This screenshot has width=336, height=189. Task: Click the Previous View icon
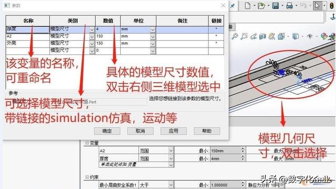tap(253, 37)
